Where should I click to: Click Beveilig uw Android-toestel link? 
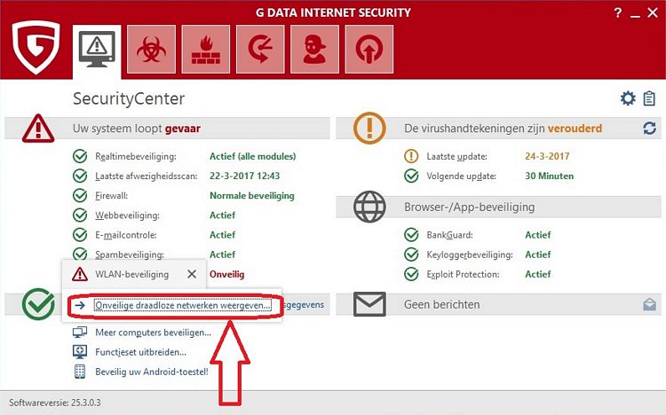tap(152, 372)
